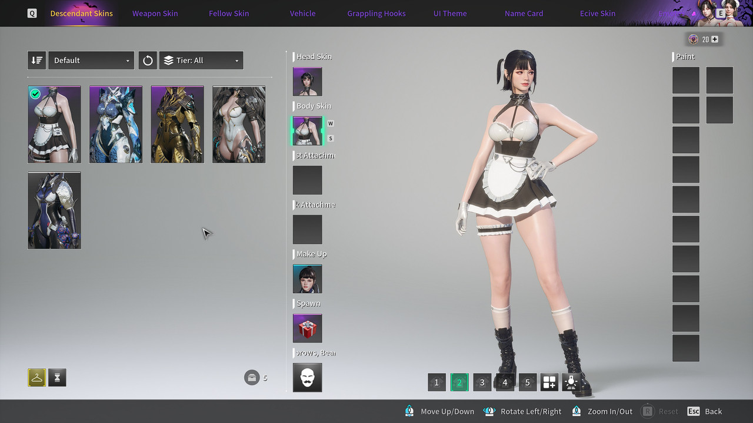Image resolution: width=753 pixels, height=423 pixels.
Task: Select the hourglass icon near the hanger
Action: tap(57, 378)
